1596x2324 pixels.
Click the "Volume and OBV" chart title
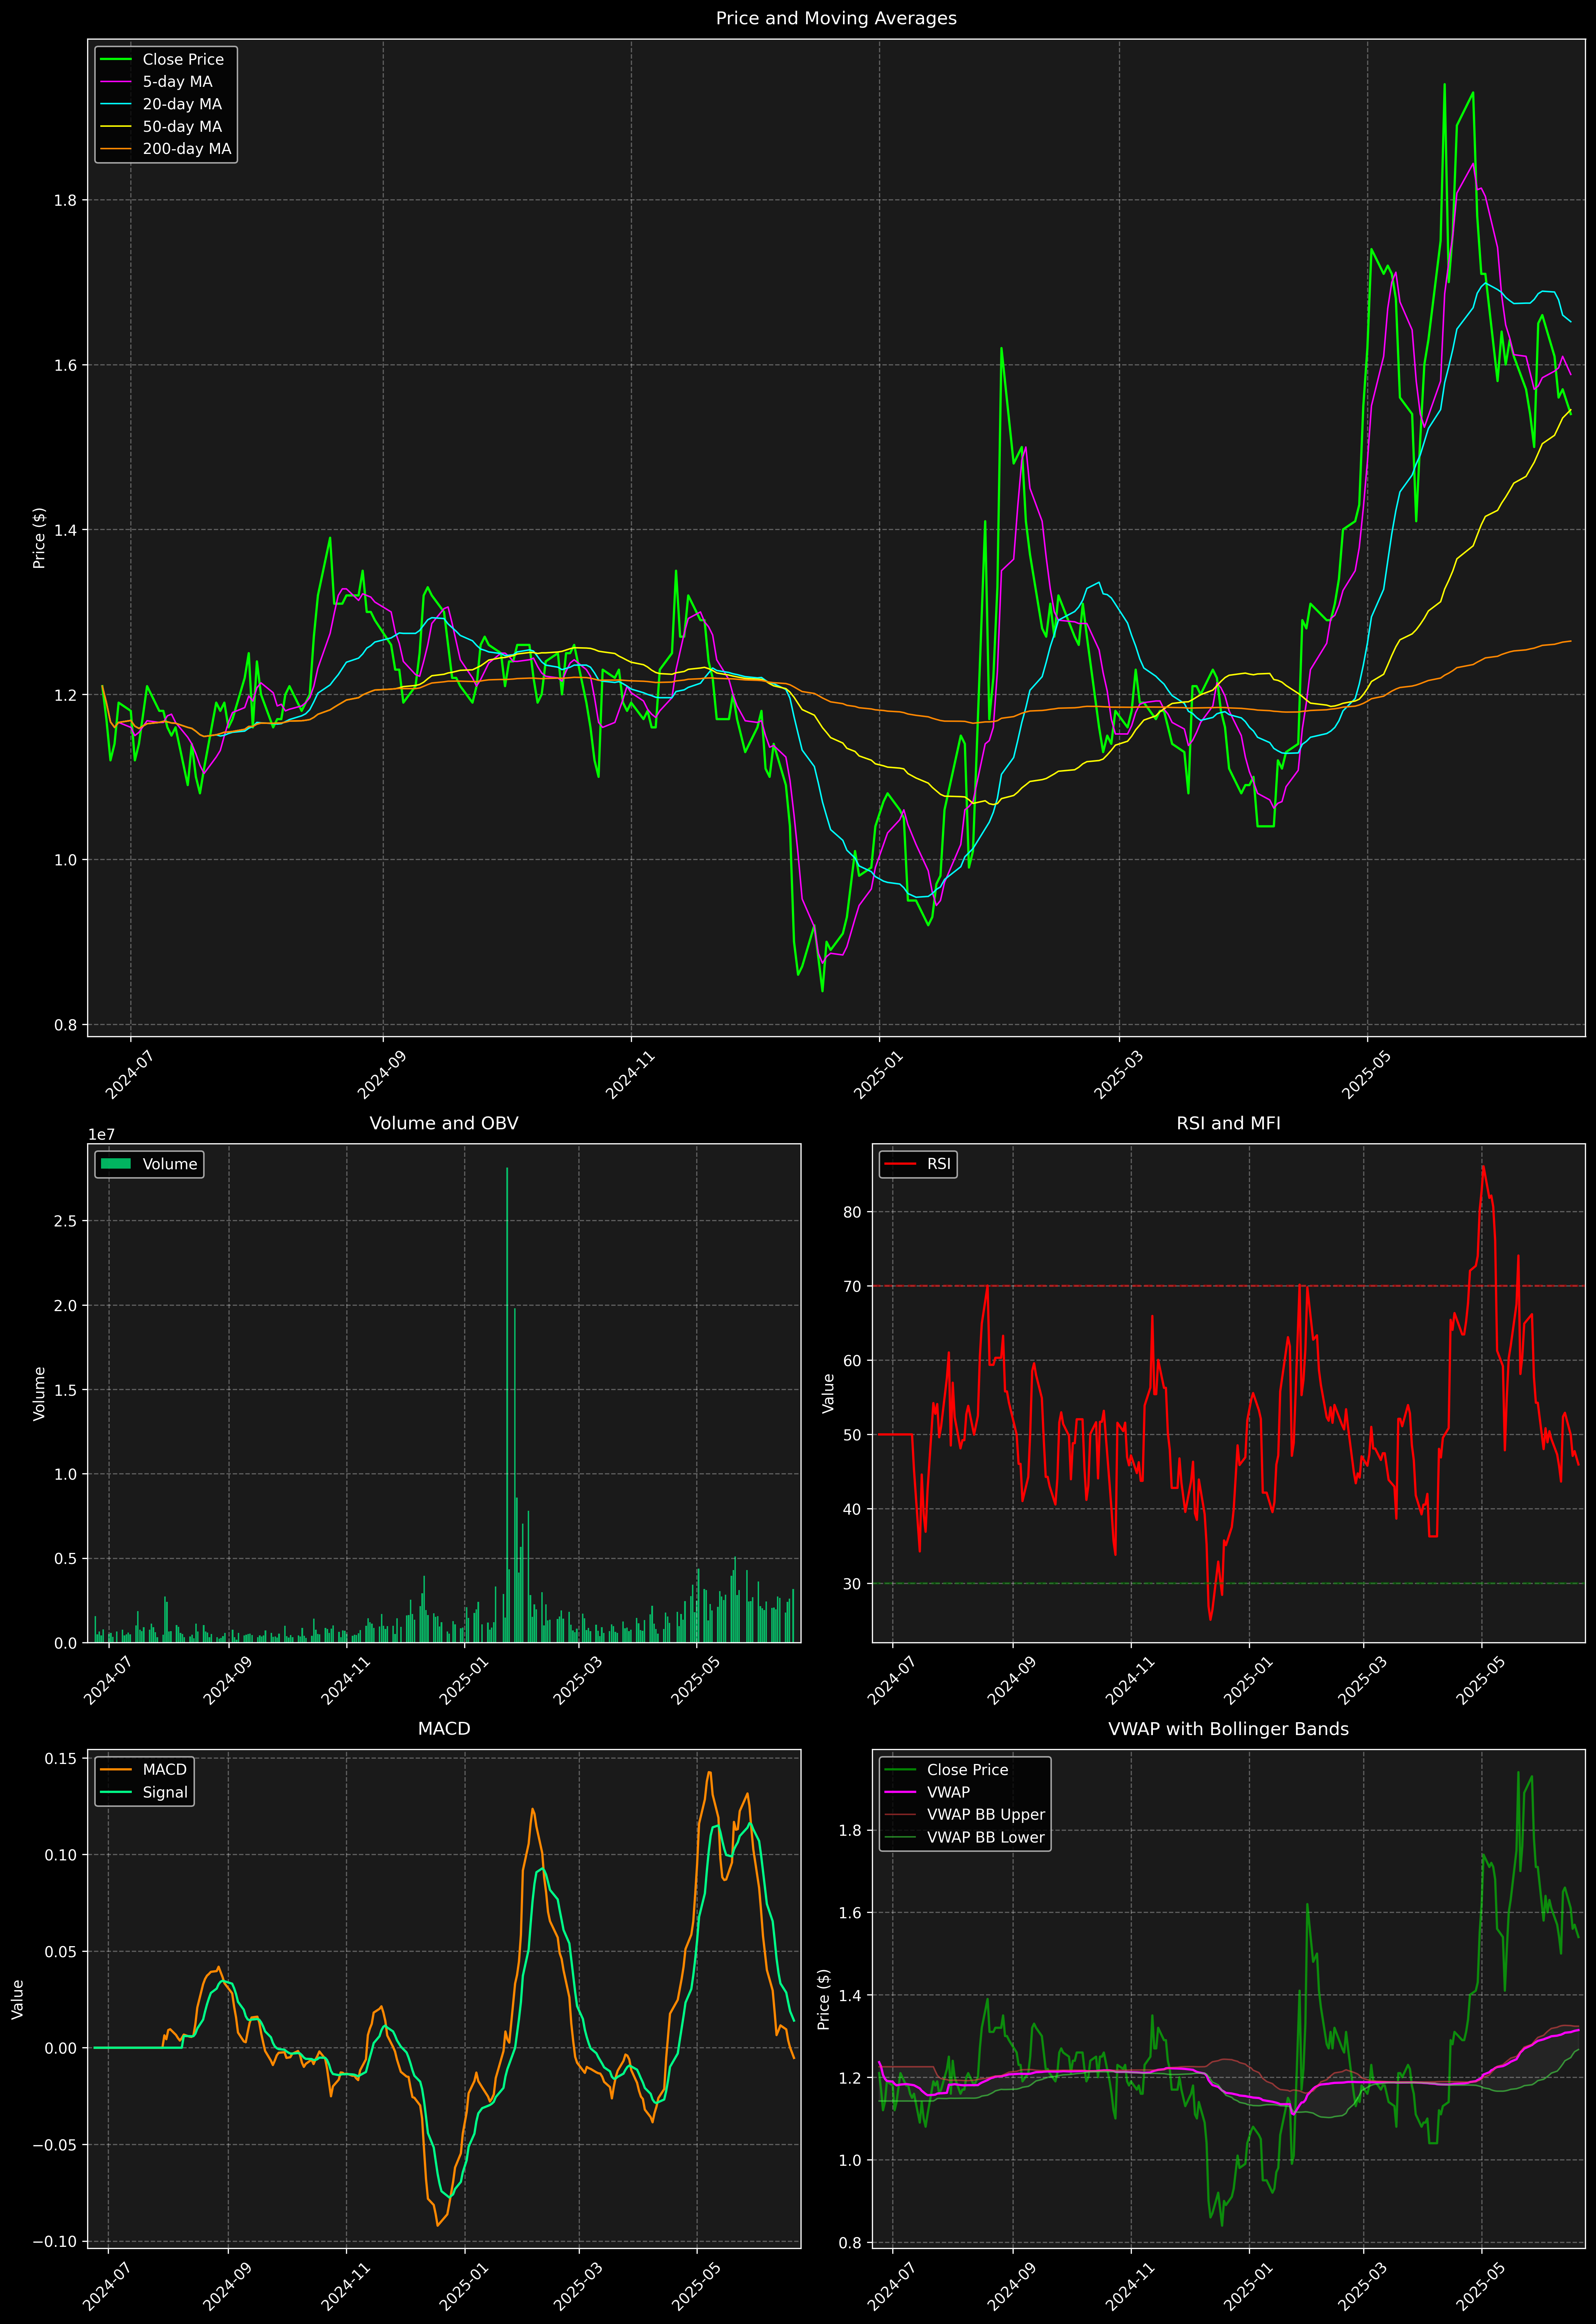[x=444, y=1123]
